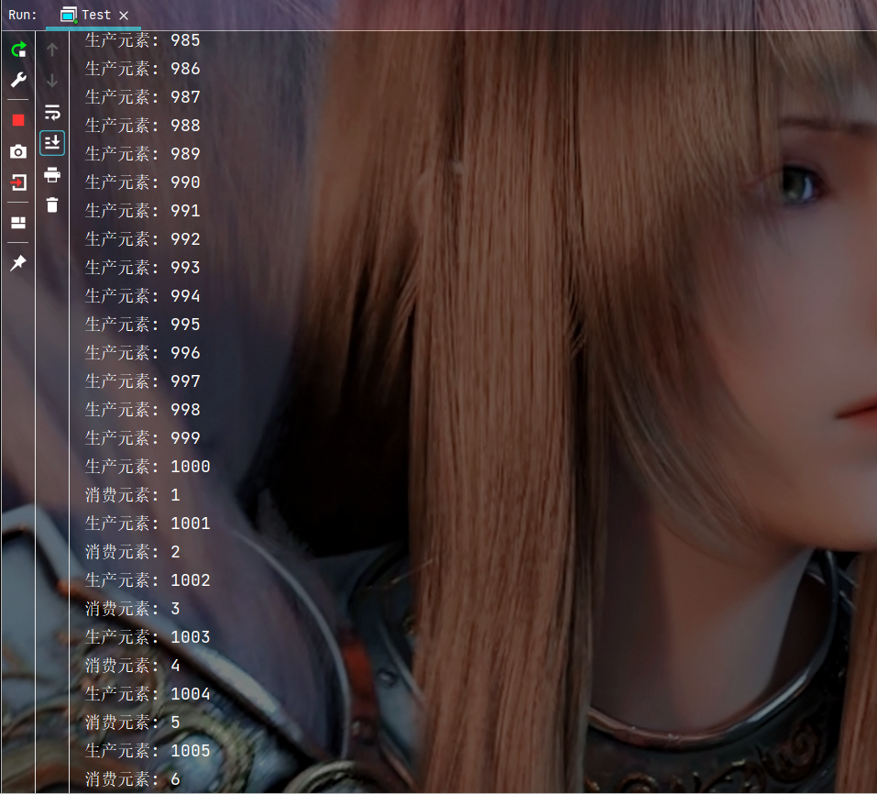Go down the stack trace arrow
The image size is (877, 794).
(x=52, y=81)
